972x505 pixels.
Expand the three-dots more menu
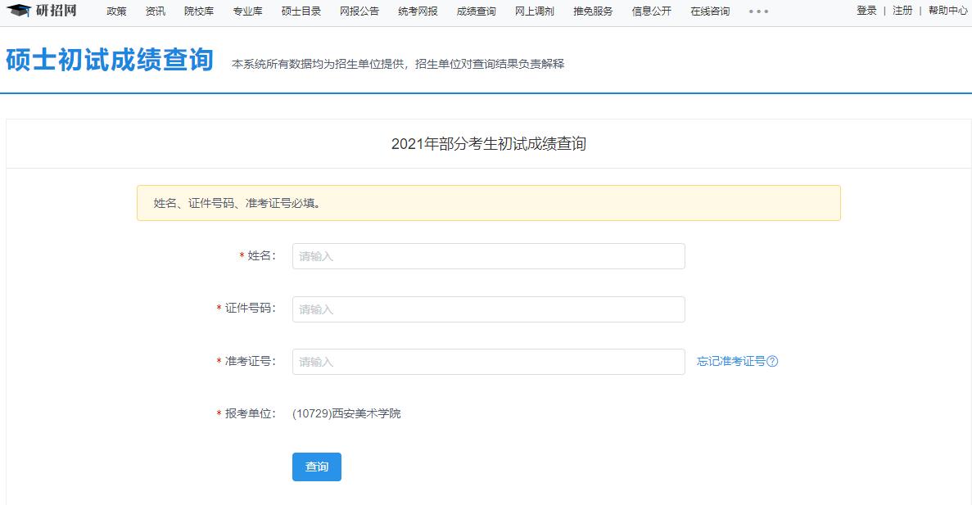(758, 11)
